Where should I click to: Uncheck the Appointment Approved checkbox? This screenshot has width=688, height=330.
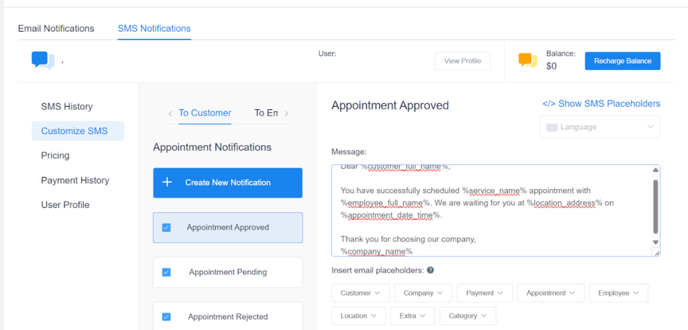(x=167, y=227)
